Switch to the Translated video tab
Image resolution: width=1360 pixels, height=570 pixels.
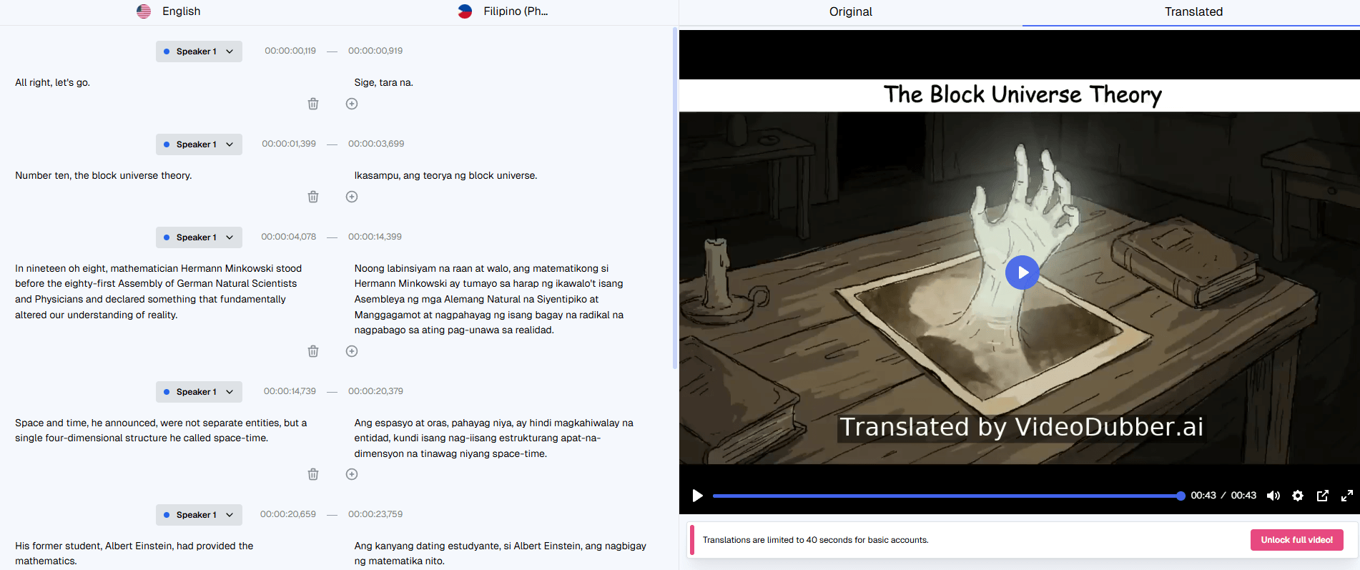pyautogui.click(x=1193, y=12)
